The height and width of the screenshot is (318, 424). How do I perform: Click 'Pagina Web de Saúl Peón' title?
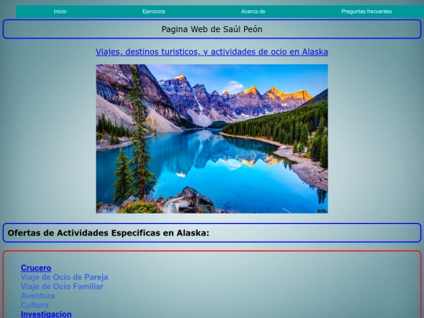point(212,29)
